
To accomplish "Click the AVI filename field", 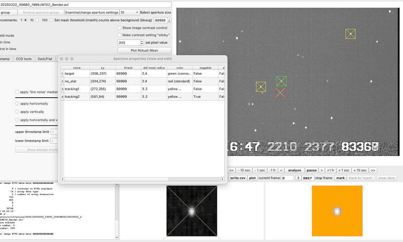I will tap(85, 5).
